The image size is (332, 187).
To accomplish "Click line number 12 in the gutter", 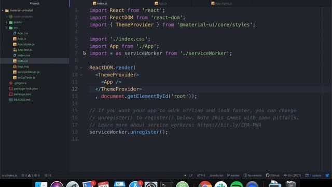I will pyautogui.click(x=75, y=89).
